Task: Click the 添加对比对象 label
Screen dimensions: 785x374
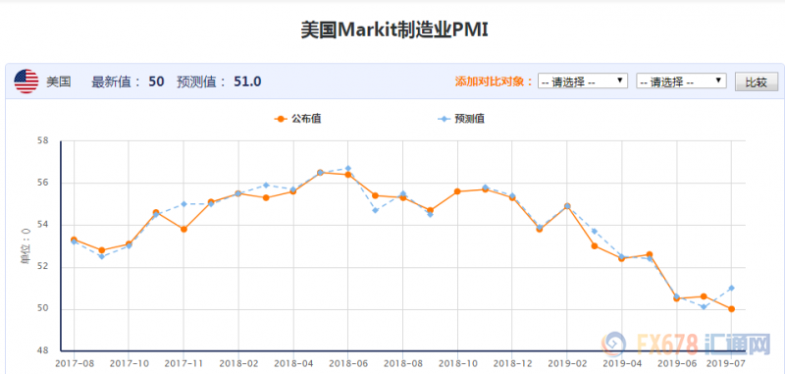Action: coord(494,81)
